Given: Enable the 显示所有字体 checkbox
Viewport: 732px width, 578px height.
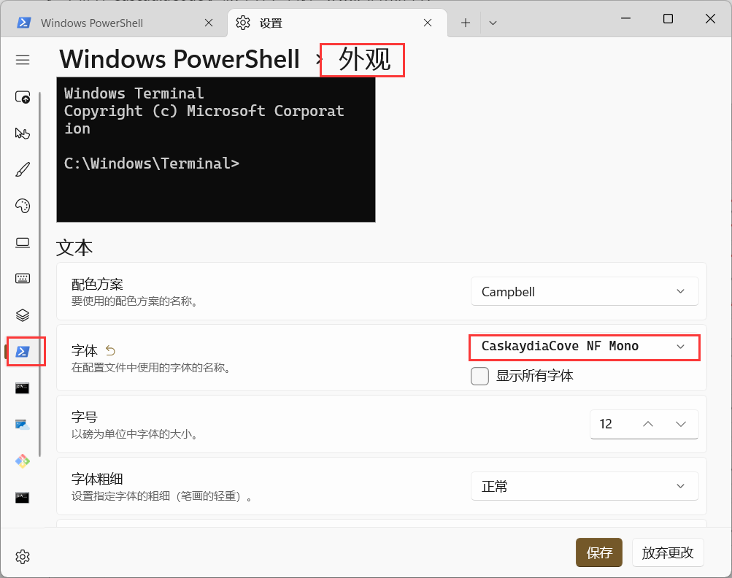Looking at the screenshot, I should 479,376.
